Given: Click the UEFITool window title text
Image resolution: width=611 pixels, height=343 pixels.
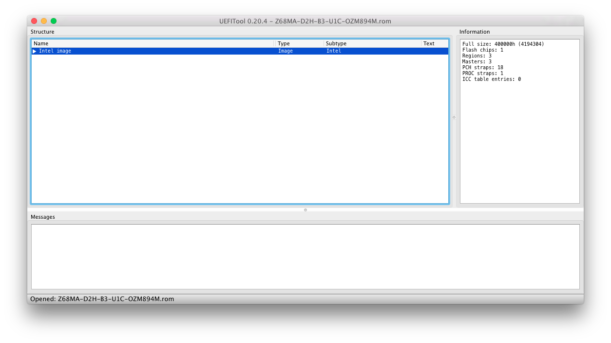Looking at the screenshot, I should [x=305, y=21].
